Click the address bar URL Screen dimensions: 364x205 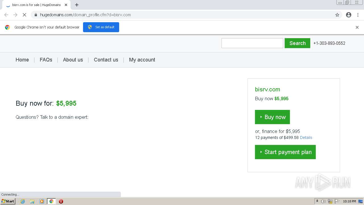[85, 15]
